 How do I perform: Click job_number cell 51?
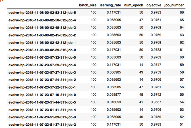(x=182, y=124)
